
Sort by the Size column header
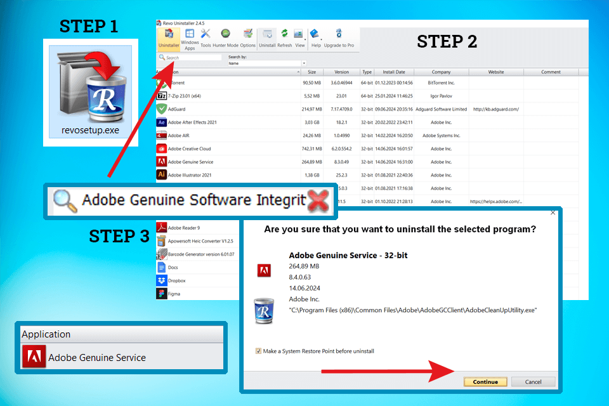point(312,72)
